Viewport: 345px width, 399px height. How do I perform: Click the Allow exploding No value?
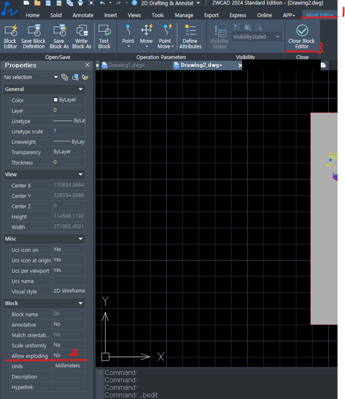(x=69, y=355)
